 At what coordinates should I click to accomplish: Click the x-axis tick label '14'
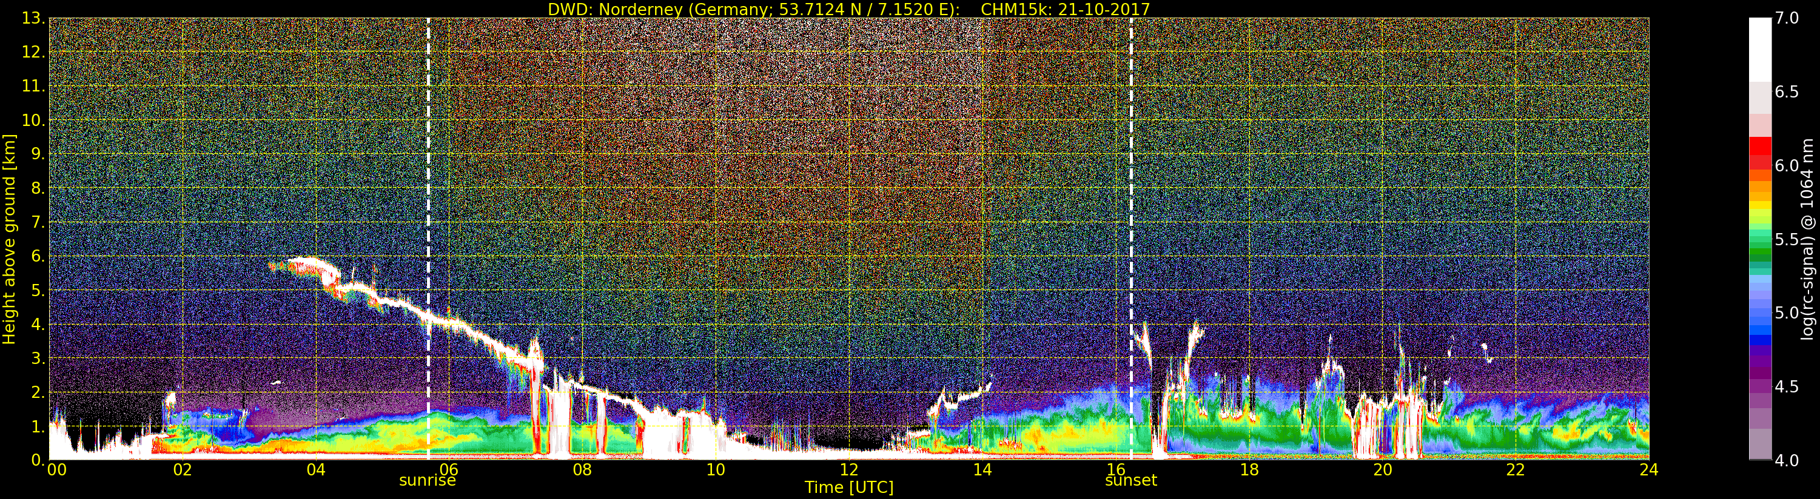click(x=982, y=470)
